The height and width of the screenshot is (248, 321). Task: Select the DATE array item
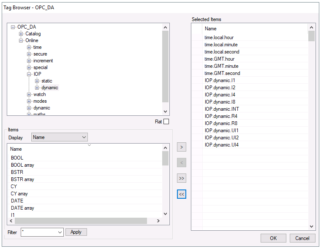pos(85,208)
